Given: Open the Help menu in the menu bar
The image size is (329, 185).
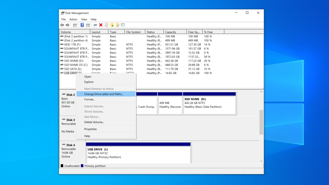Looking at the screenshot, I should pos(93,19).
